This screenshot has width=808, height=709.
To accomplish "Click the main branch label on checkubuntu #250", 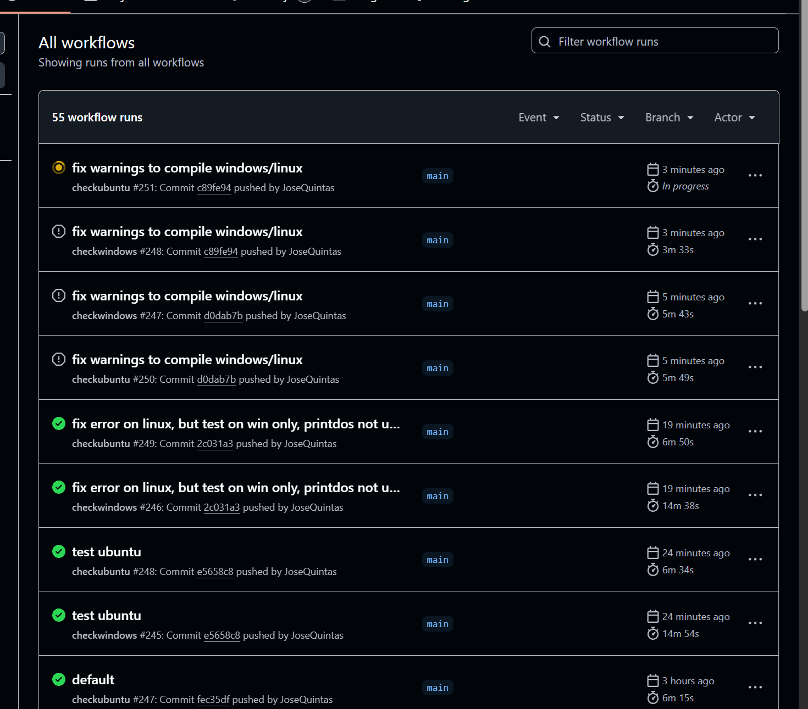I will pos(438,368).
